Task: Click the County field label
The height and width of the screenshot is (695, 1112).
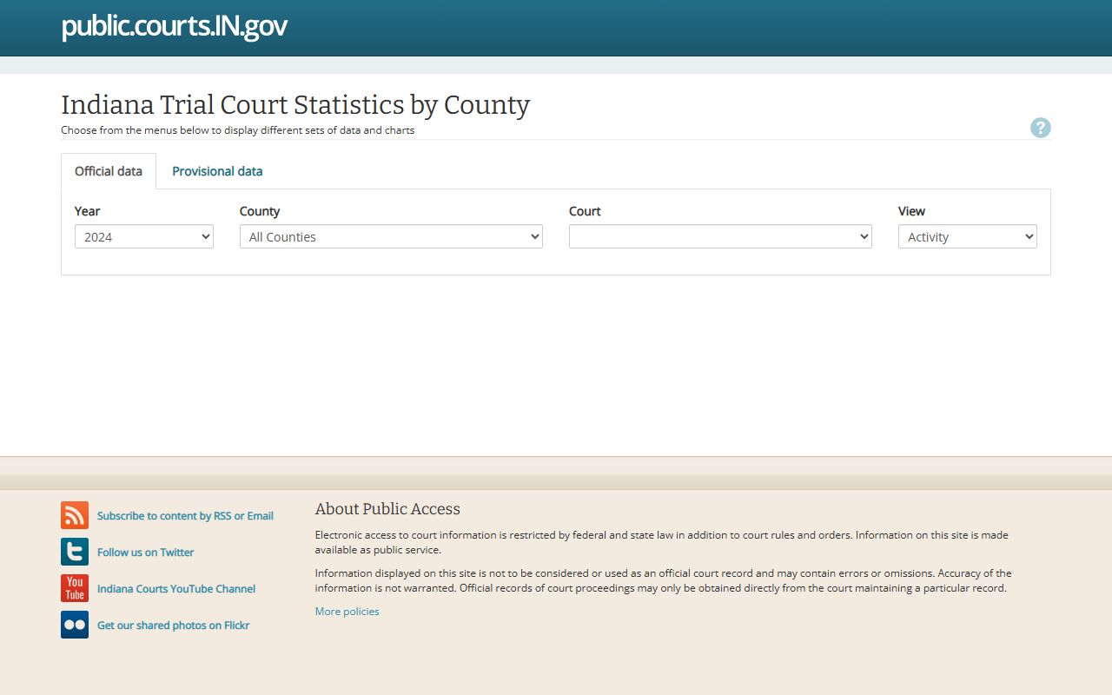Action: [x=260, y=211]
